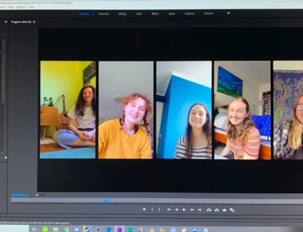Viewport: 303px width, 232px height.
Task: Open the View menu
Action: [11, 7]
